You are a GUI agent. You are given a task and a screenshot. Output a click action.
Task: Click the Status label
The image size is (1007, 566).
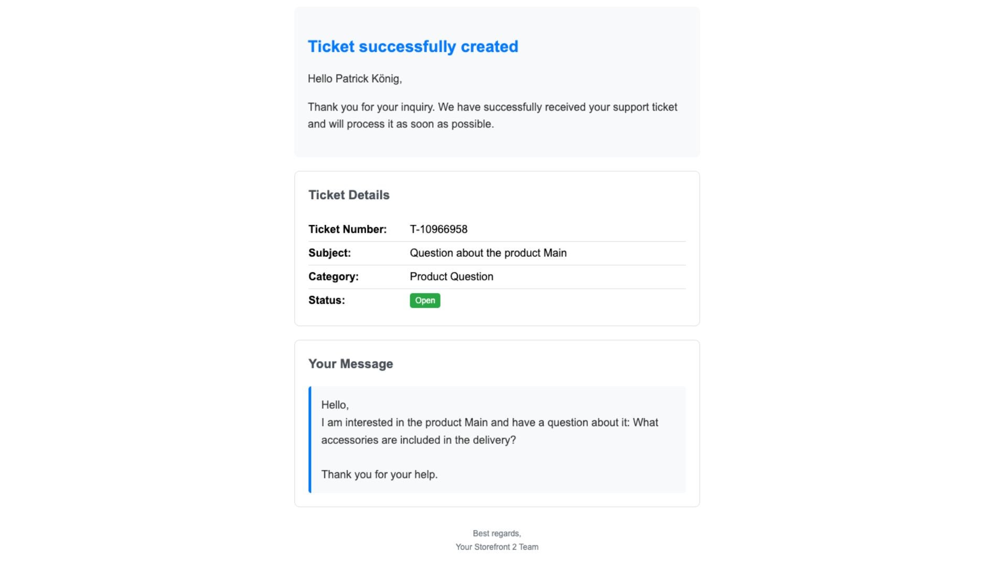click(326, 300)
